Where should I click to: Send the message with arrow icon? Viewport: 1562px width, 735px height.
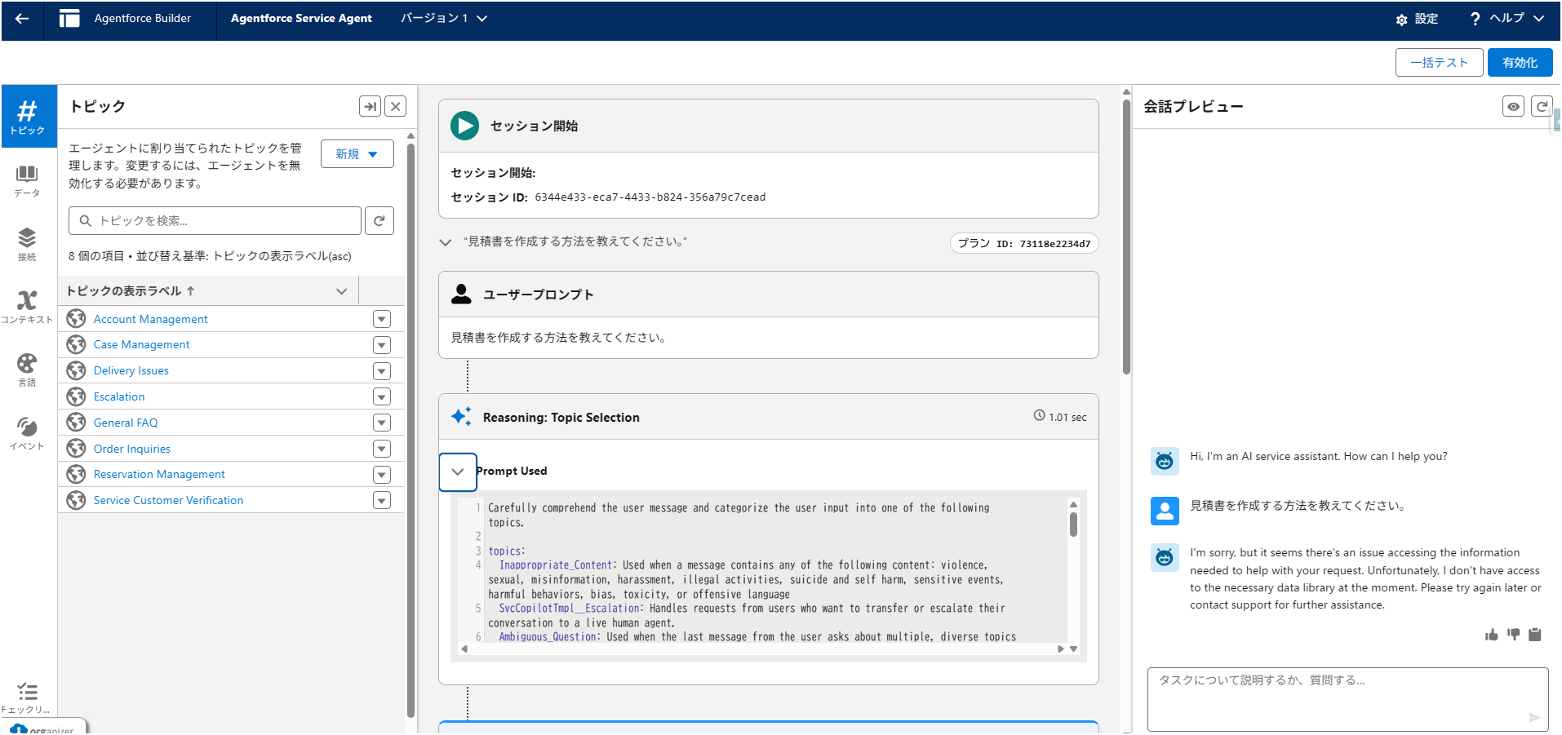pos(1534,718)
